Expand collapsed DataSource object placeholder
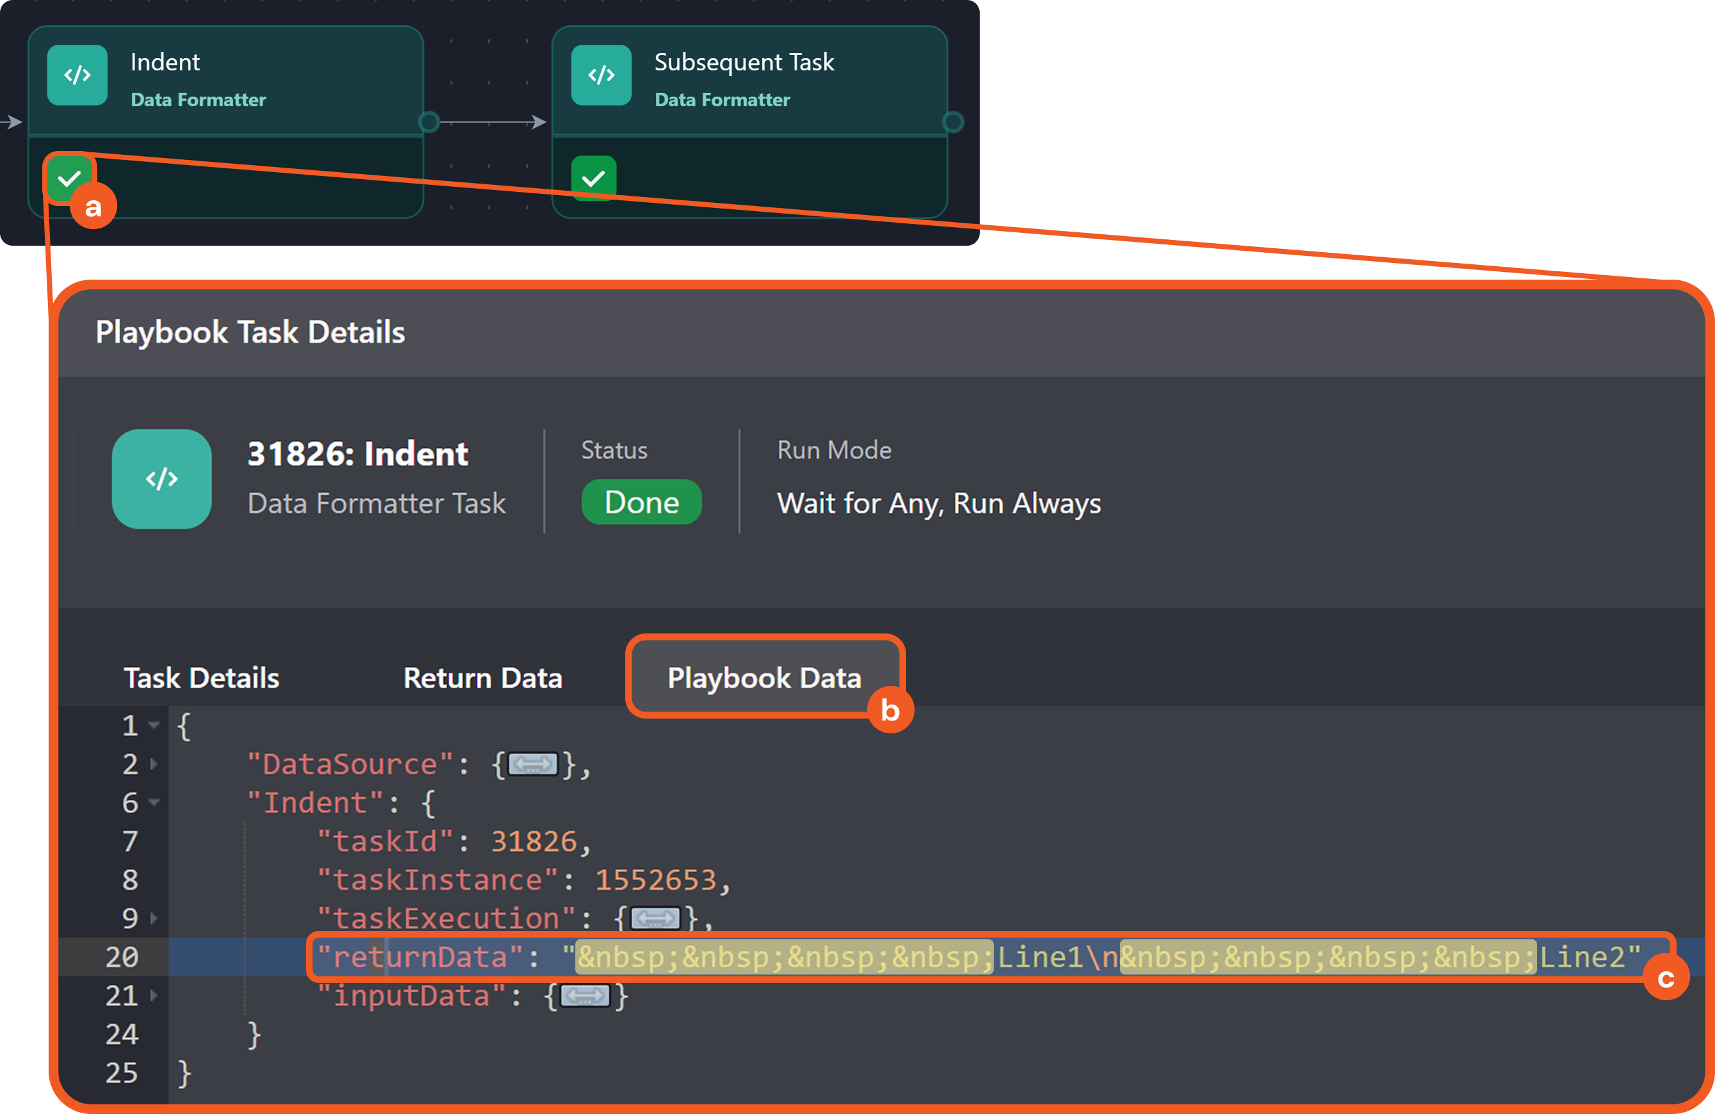The height and width of the screenshot is (1114, 1715). point(532,764)
